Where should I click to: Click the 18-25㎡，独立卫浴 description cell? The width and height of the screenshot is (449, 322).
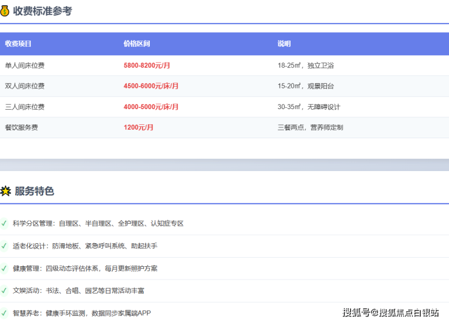click(306, 65)
